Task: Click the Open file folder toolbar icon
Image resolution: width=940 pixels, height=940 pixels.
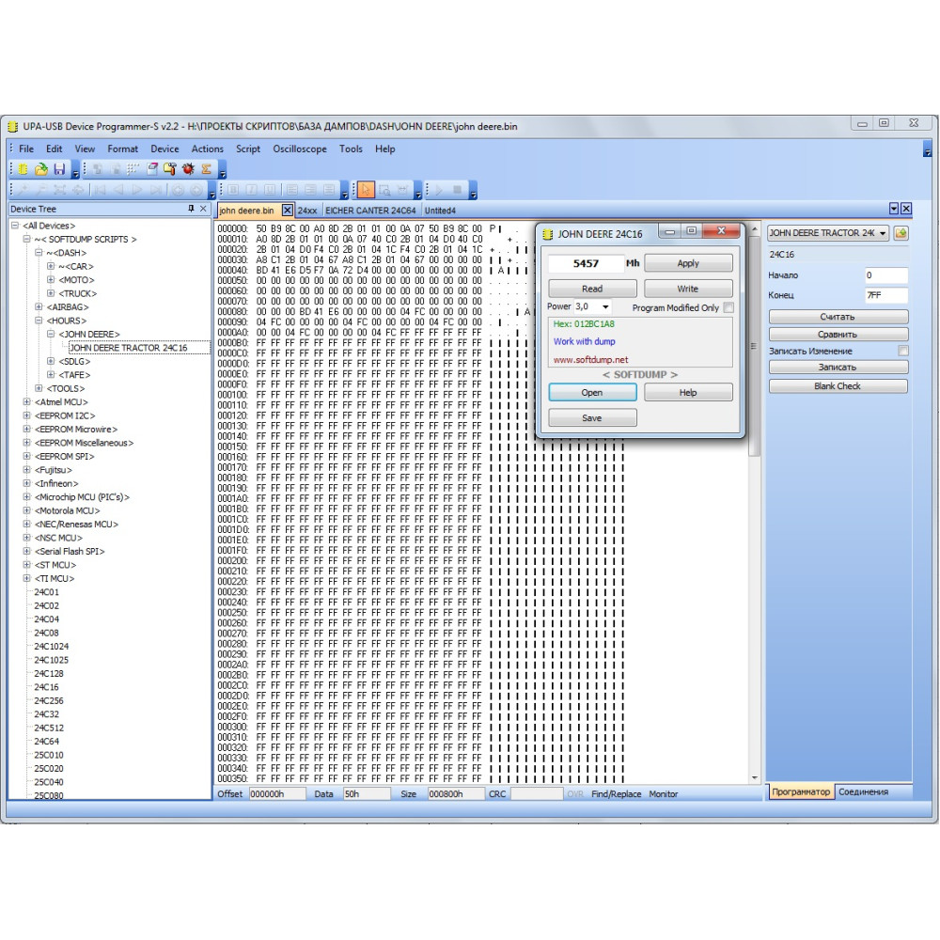Action: [40, 169]
